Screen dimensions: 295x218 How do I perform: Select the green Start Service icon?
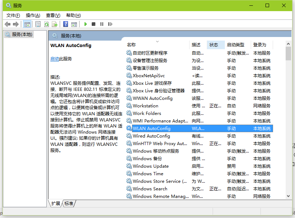pyautogui.click(x=85, y=24)
